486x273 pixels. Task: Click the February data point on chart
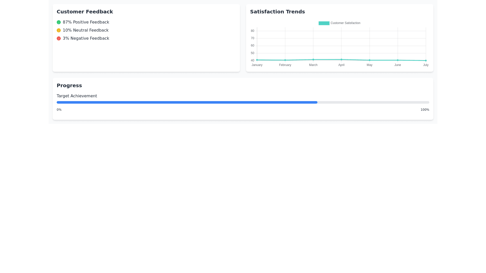[285, 60]
